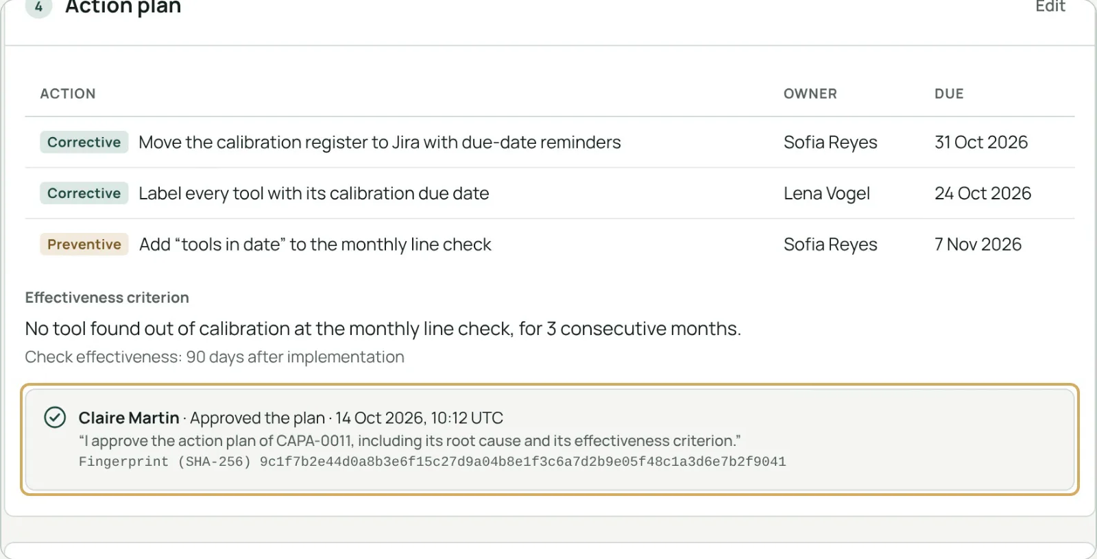This screenshot has width=1097, height=559.
Task: Select the ACTION column header
Action: point(68,94)
